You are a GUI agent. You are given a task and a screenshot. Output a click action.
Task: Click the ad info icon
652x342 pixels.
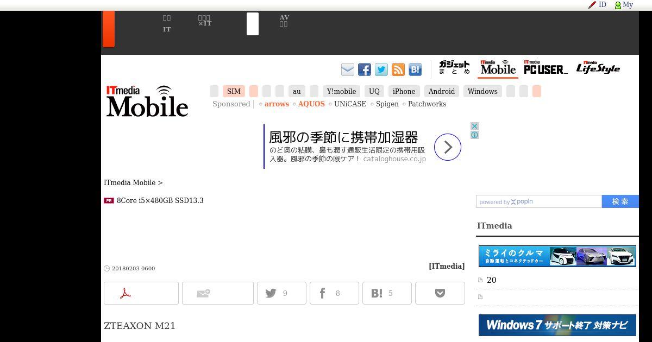(x=474, y=135)
